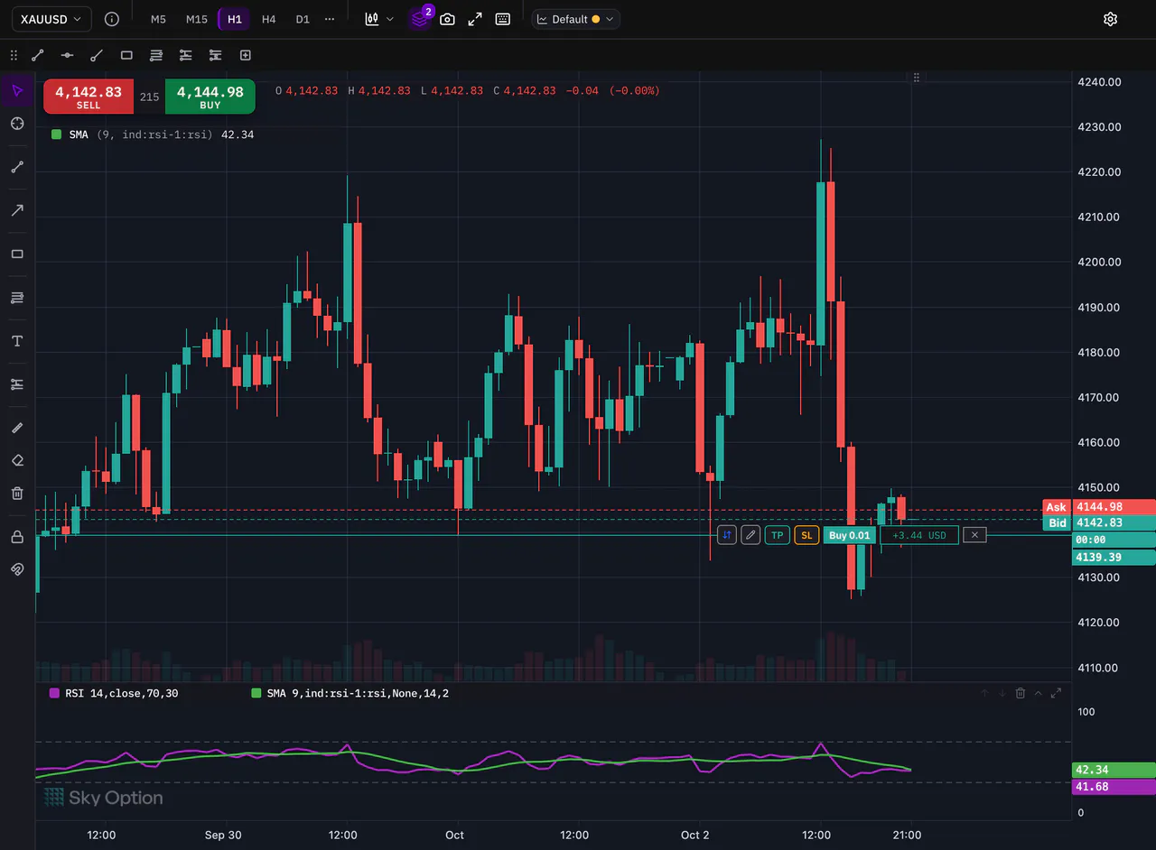Image resolution: width=1156 pixels, height=850 pixels.
Task: Click the Buy 0.01 position label
Action: pos(850,535)
